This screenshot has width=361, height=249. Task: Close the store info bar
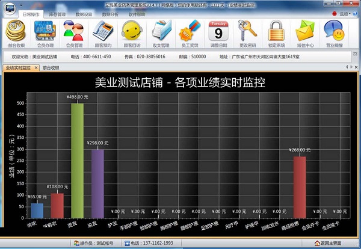coord(355,54)
